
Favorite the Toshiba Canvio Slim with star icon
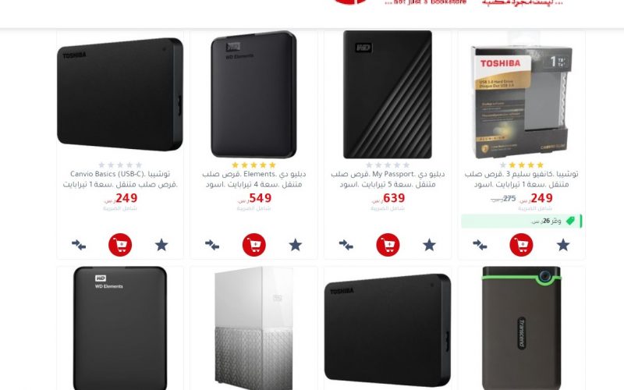coord(562,245)
